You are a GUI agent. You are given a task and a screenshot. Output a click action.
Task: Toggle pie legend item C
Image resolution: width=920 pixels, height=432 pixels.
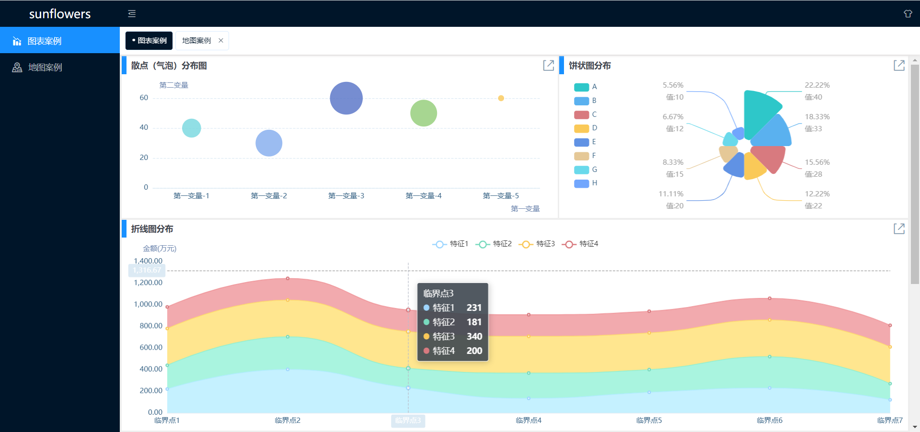[586, 114]
